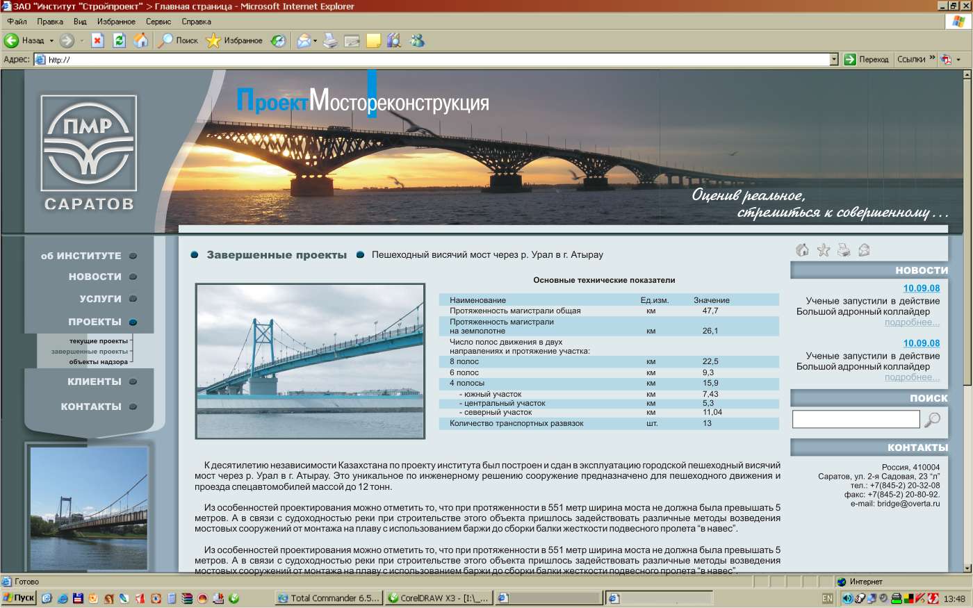
Task: Select объекты надзора submenu item
Action: tap(99, 362)
